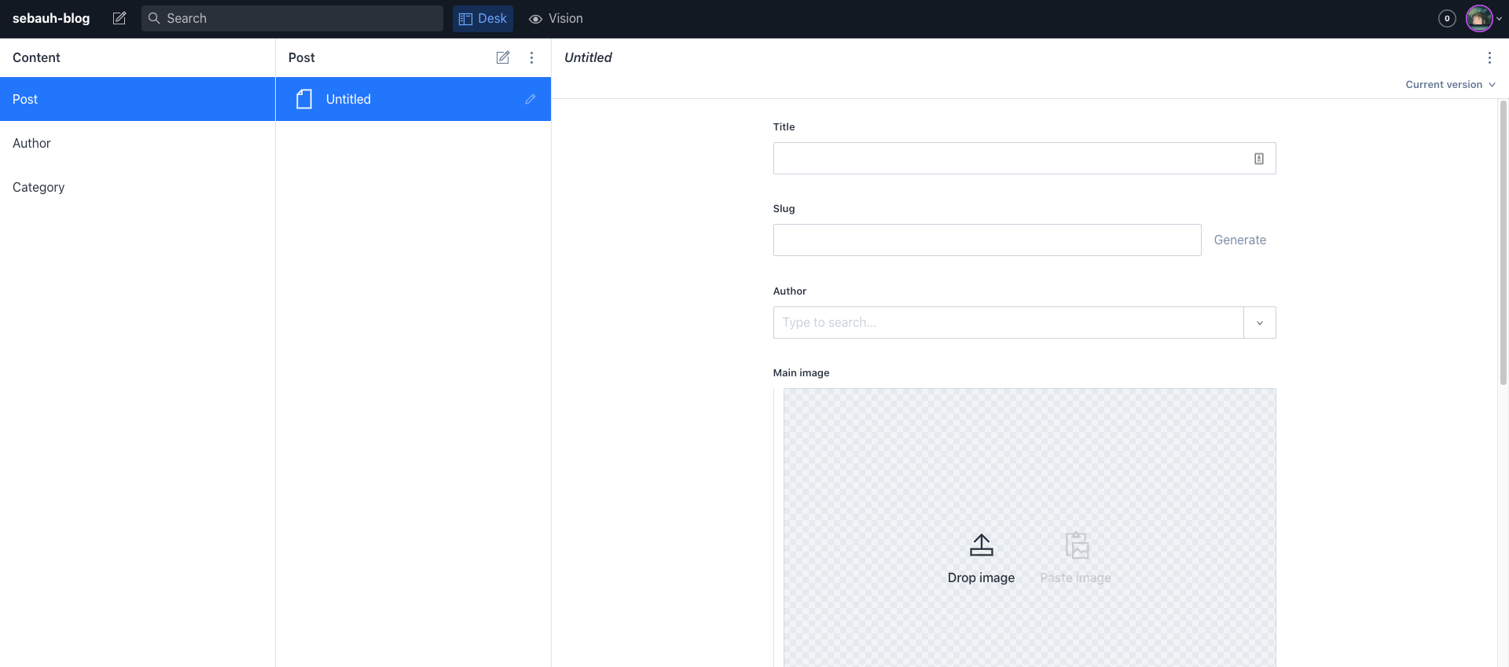The width and height of the screenshot is (1509, 667).
Task: Select the Category content type
Action: coord(39,187)
